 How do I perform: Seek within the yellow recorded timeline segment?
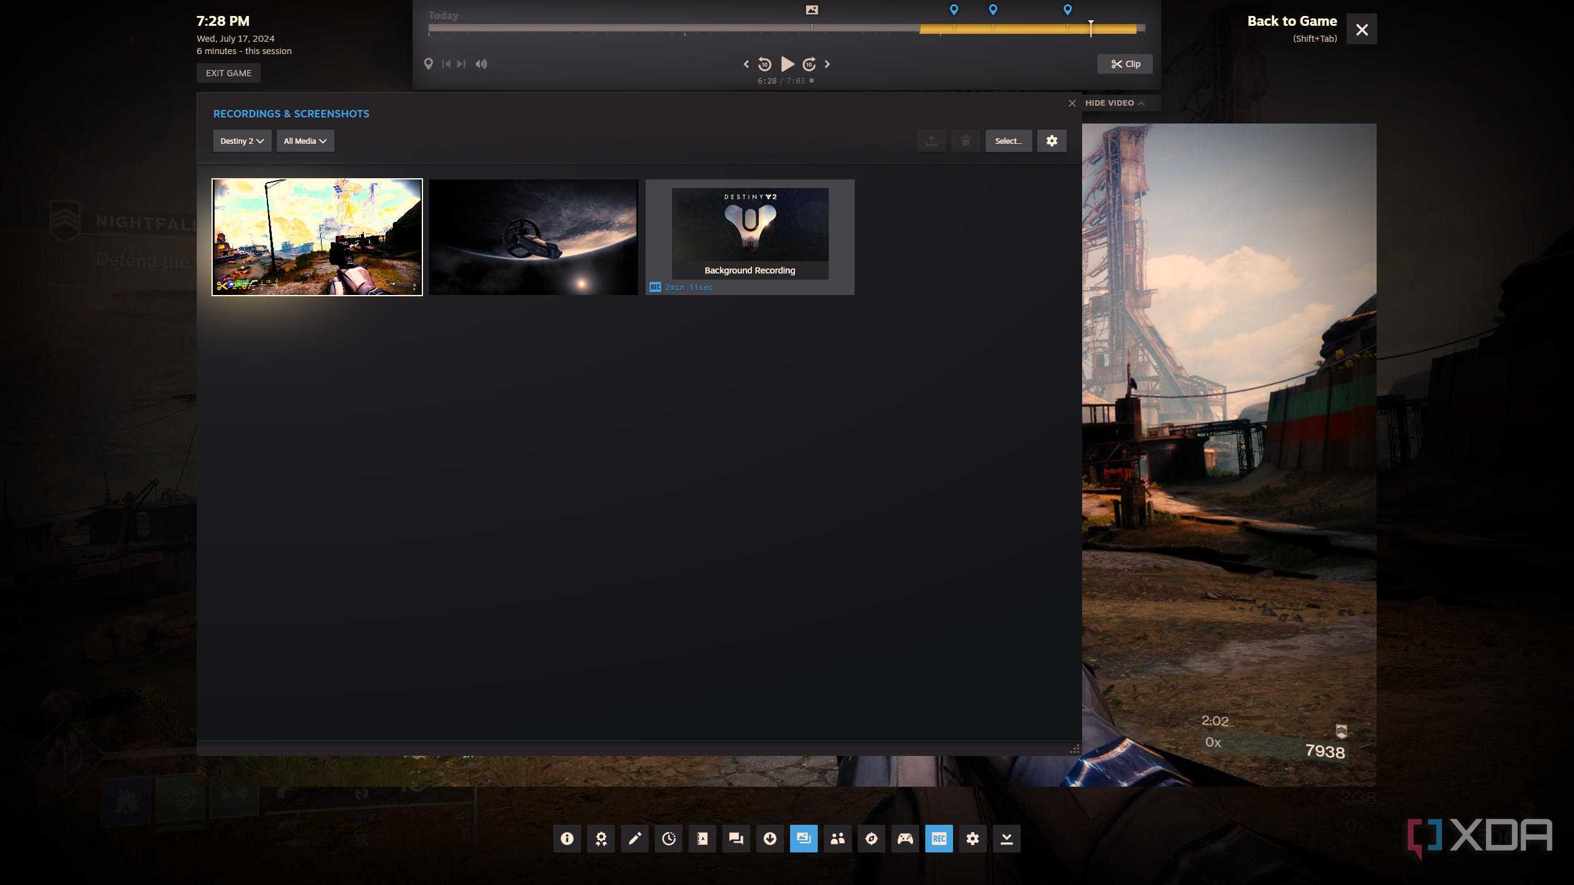point(1027,28)
